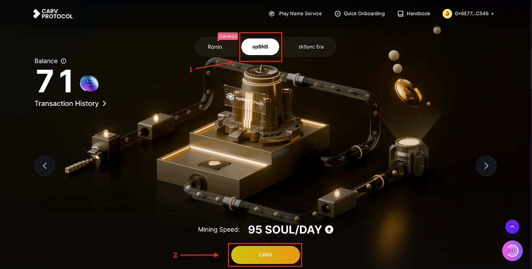
Task: Click the mining speed upgrade arrow icon
Action: 329,230
